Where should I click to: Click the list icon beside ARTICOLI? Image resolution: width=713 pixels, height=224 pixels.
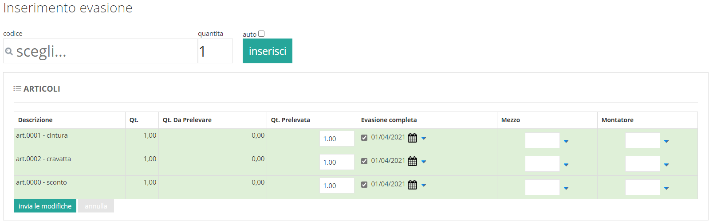(17, 89)
